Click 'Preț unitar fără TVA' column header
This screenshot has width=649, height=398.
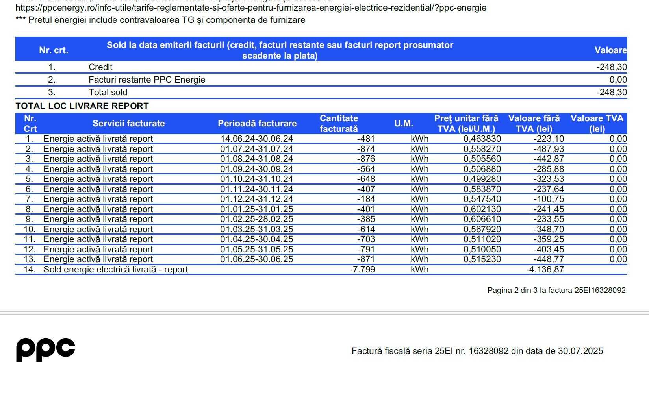coord(466,124)
